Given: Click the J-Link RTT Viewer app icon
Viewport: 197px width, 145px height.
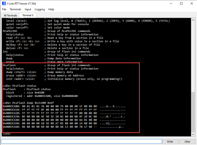Looking at the screenshot, I should pyautogui.click(x=4, y=3).
